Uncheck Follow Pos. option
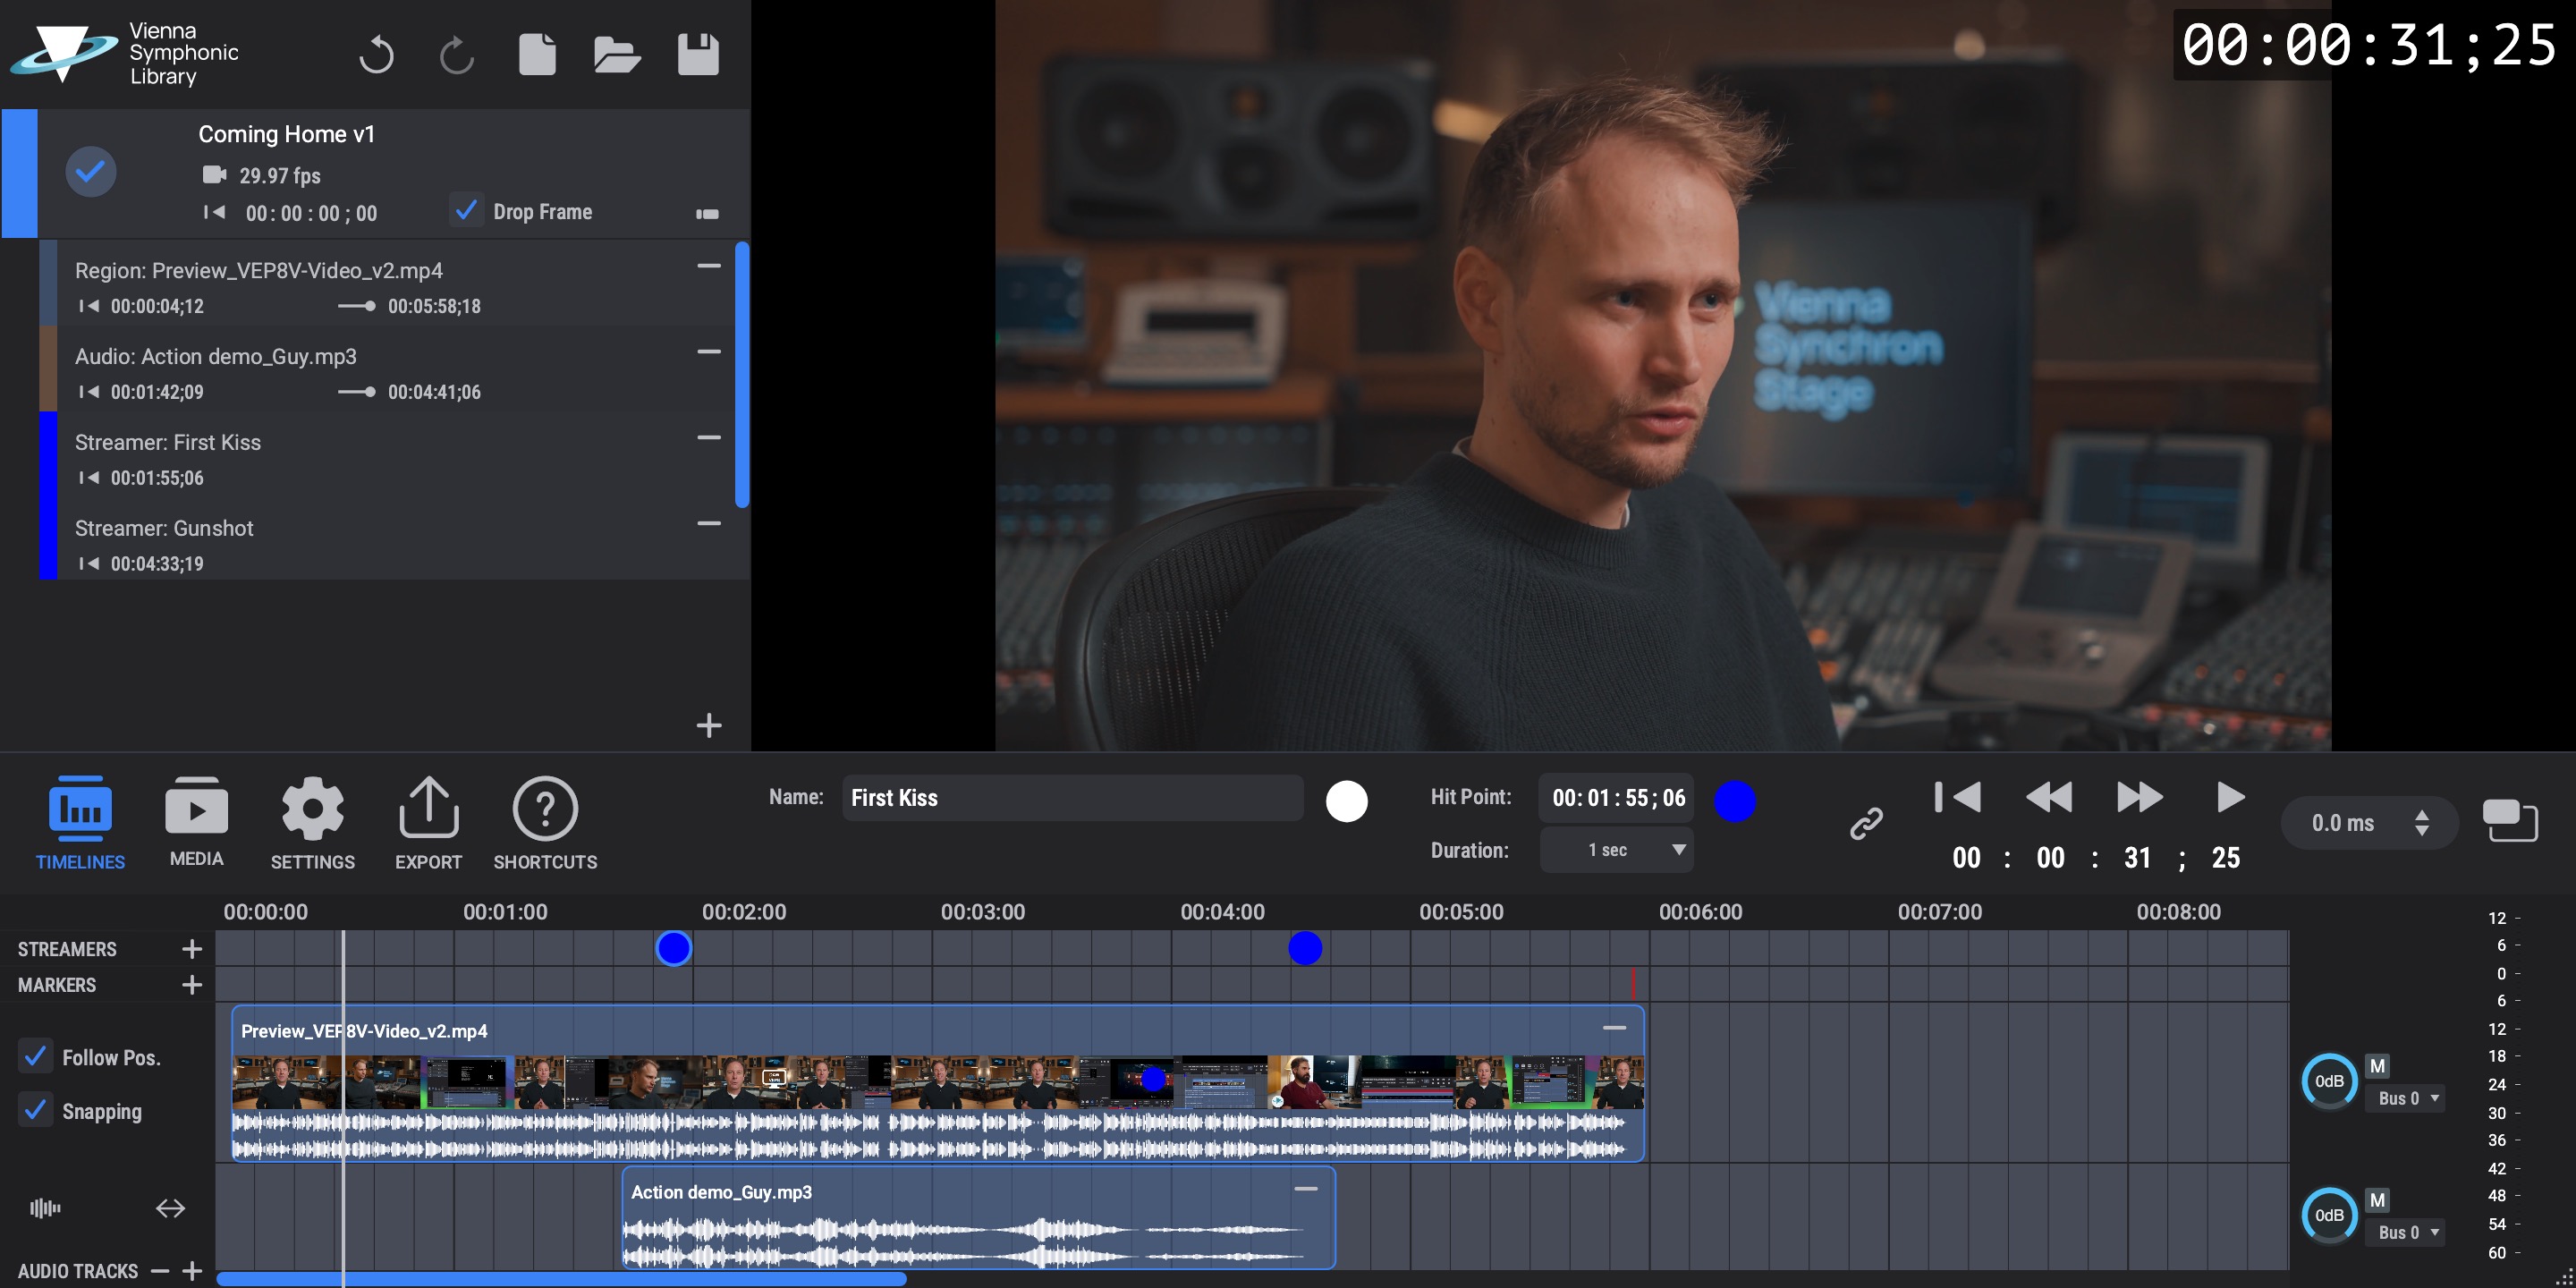This screenshot has width=2576, height=1288. click(36, 1056)
